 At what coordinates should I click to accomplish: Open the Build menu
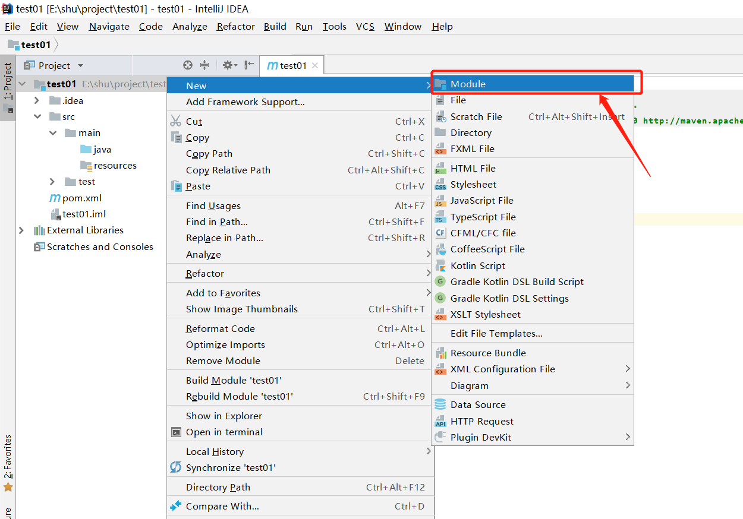(x=275, y=26)
